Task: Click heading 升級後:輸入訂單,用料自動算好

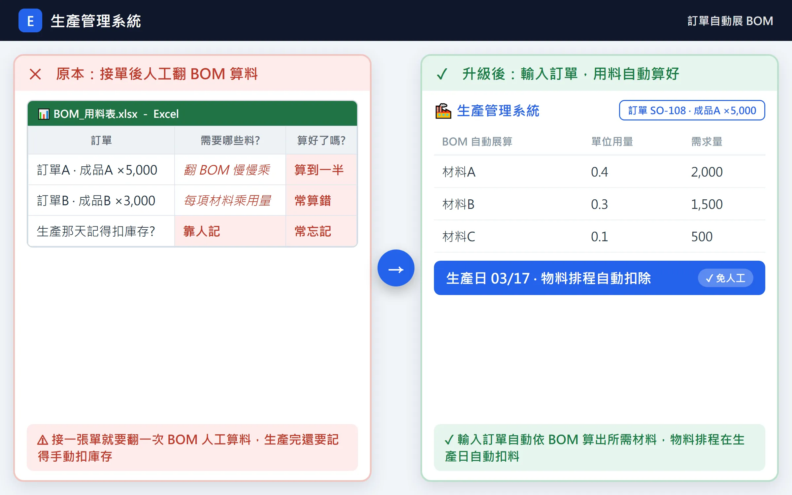Action: pos(571,74)
